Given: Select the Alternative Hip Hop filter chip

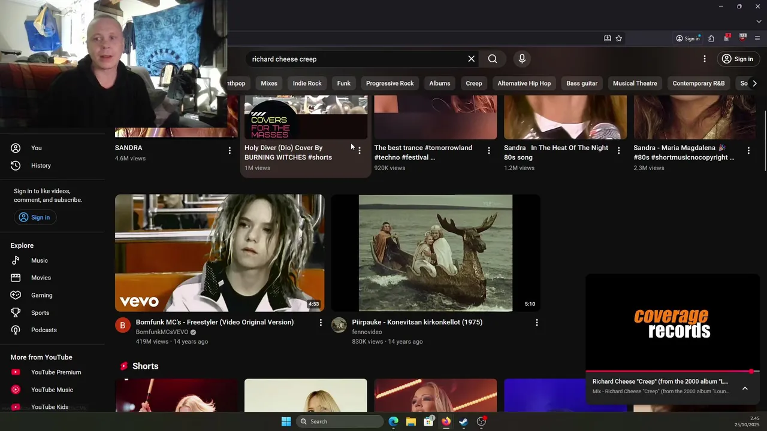Looking at the screenshot, I should coord(524,83).
